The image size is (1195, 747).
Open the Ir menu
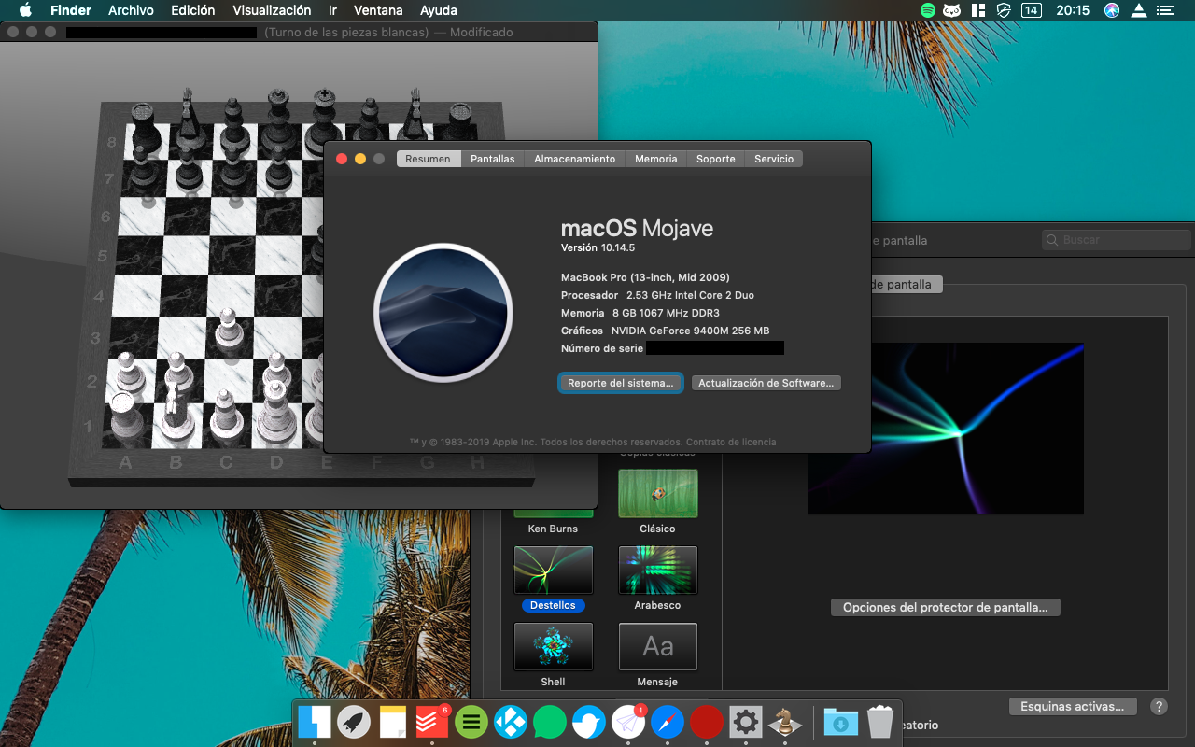tap(333, 10)
